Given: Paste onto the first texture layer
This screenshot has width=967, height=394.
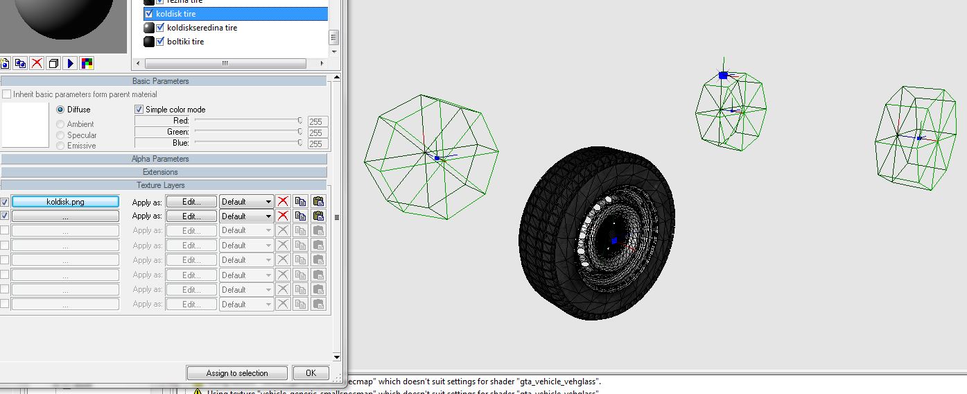Looking at the screenshot, I should coord(318,202).
